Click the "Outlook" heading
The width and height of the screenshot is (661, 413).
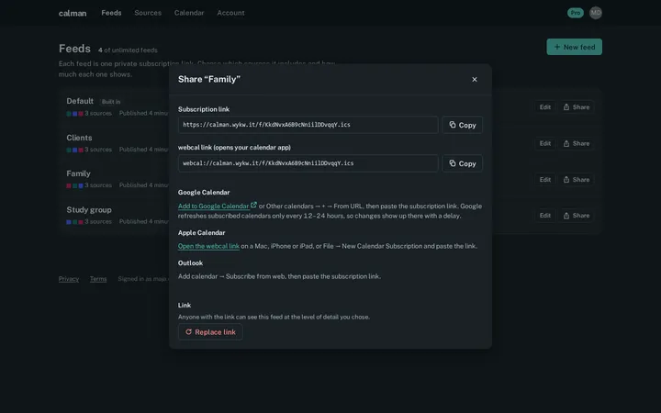[x=190, y=263]
